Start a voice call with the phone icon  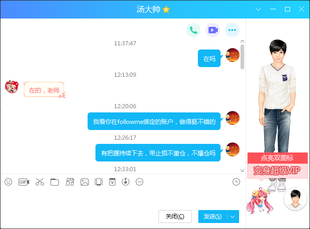193,30
